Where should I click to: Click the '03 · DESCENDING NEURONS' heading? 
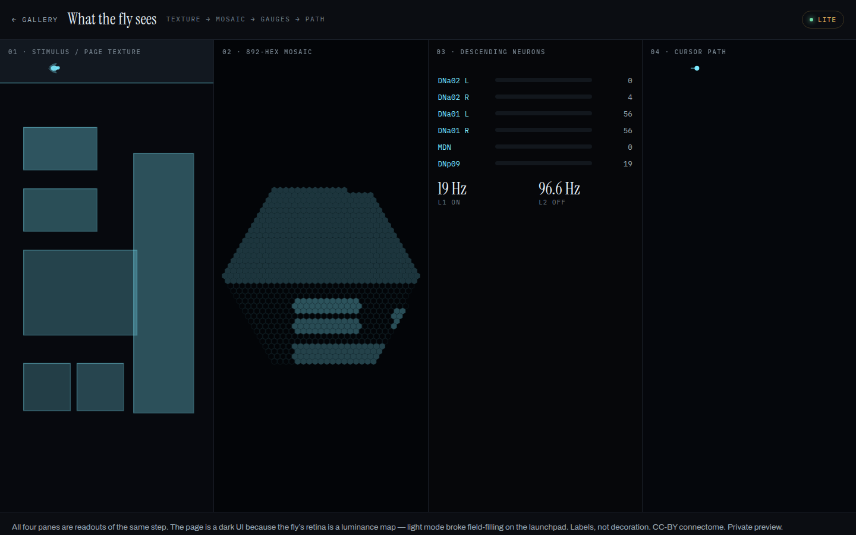(x=490, y=52)
